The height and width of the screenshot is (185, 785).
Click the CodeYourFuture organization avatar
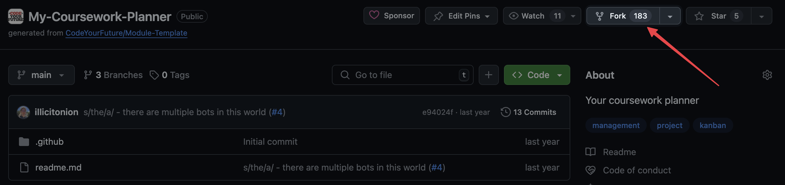point(16,16)
